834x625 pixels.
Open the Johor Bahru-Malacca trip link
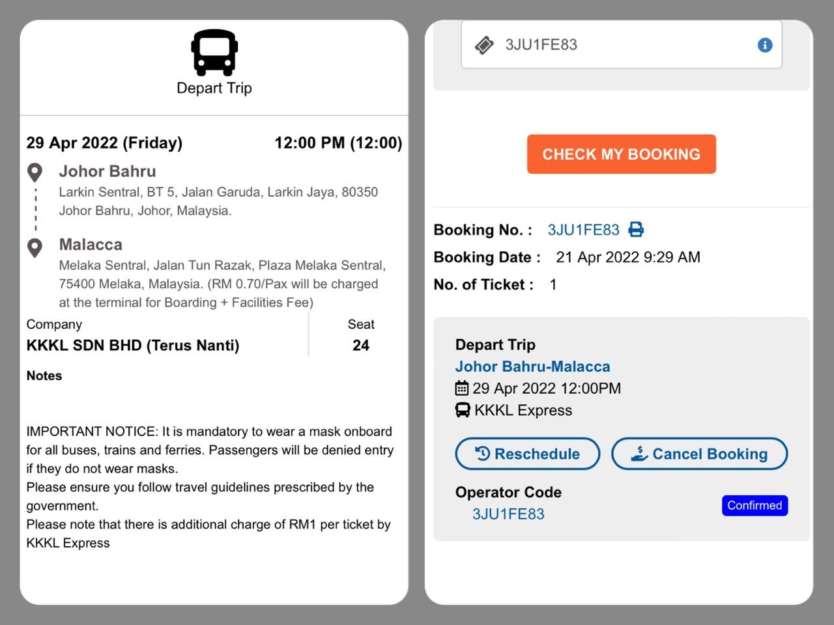[532, 367]
